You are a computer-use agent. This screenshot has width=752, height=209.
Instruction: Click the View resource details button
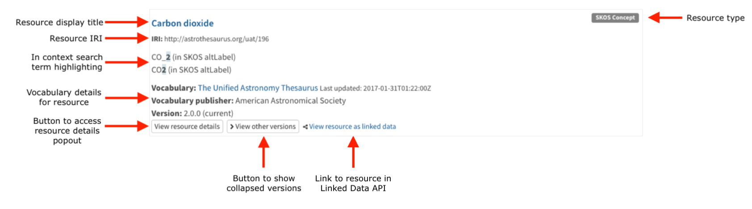pos(187,127)
